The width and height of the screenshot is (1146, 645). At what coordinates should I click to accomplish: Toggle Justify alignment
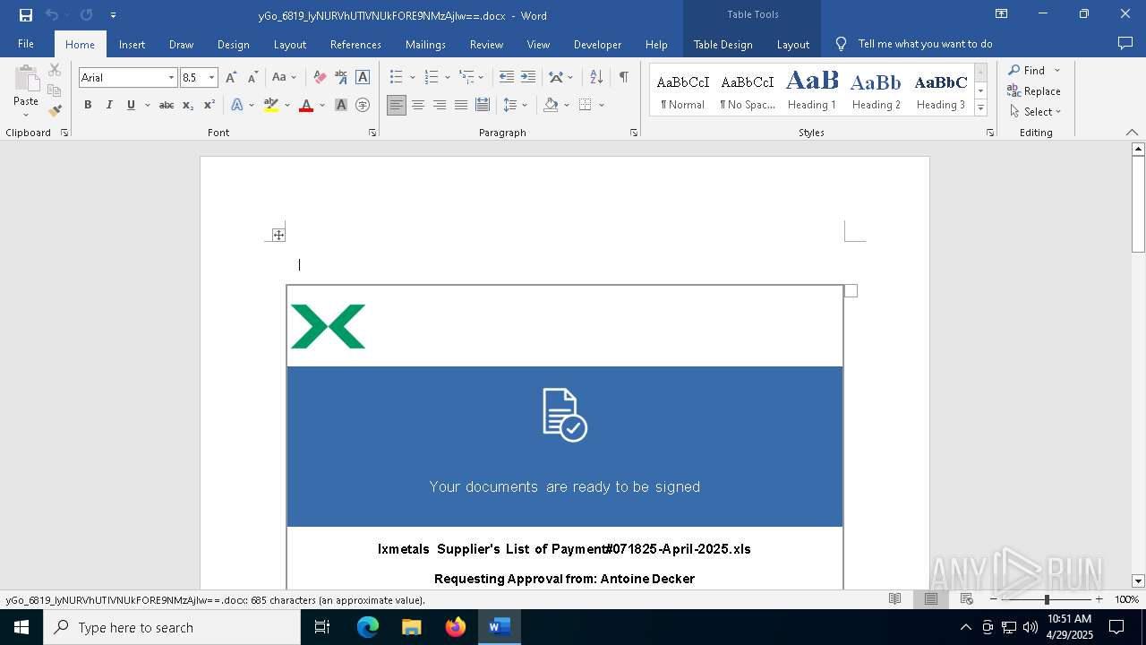pyautogui.click(x=461, y=105)
